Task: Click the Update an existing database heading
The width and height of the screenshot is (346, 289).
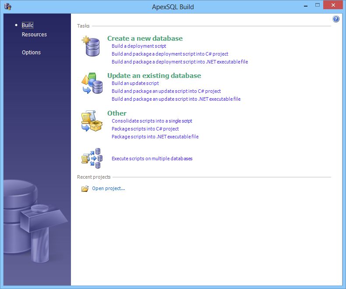Action: [154, 76]
